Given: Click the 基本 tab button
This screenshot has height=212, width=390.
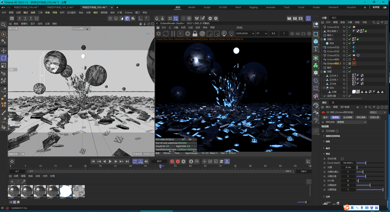Looking at the screenshot, I should click(326, 117).
